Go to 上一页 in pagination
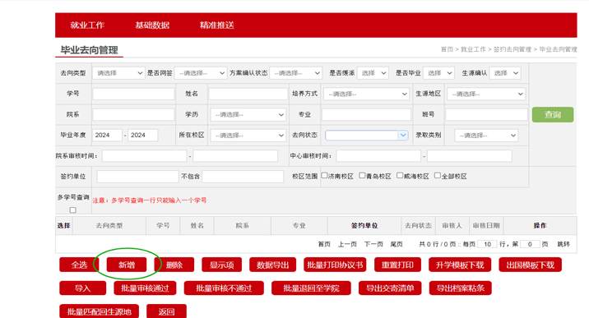589x318 pixels. pyautogui.click(x=347, y=244)
